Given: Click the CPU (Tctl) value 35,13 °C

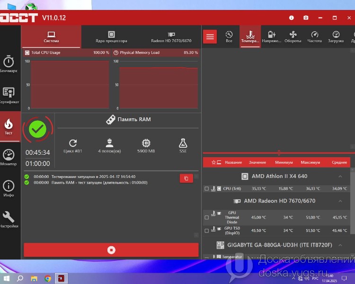Looking at the screenshot, I should 259,189.
